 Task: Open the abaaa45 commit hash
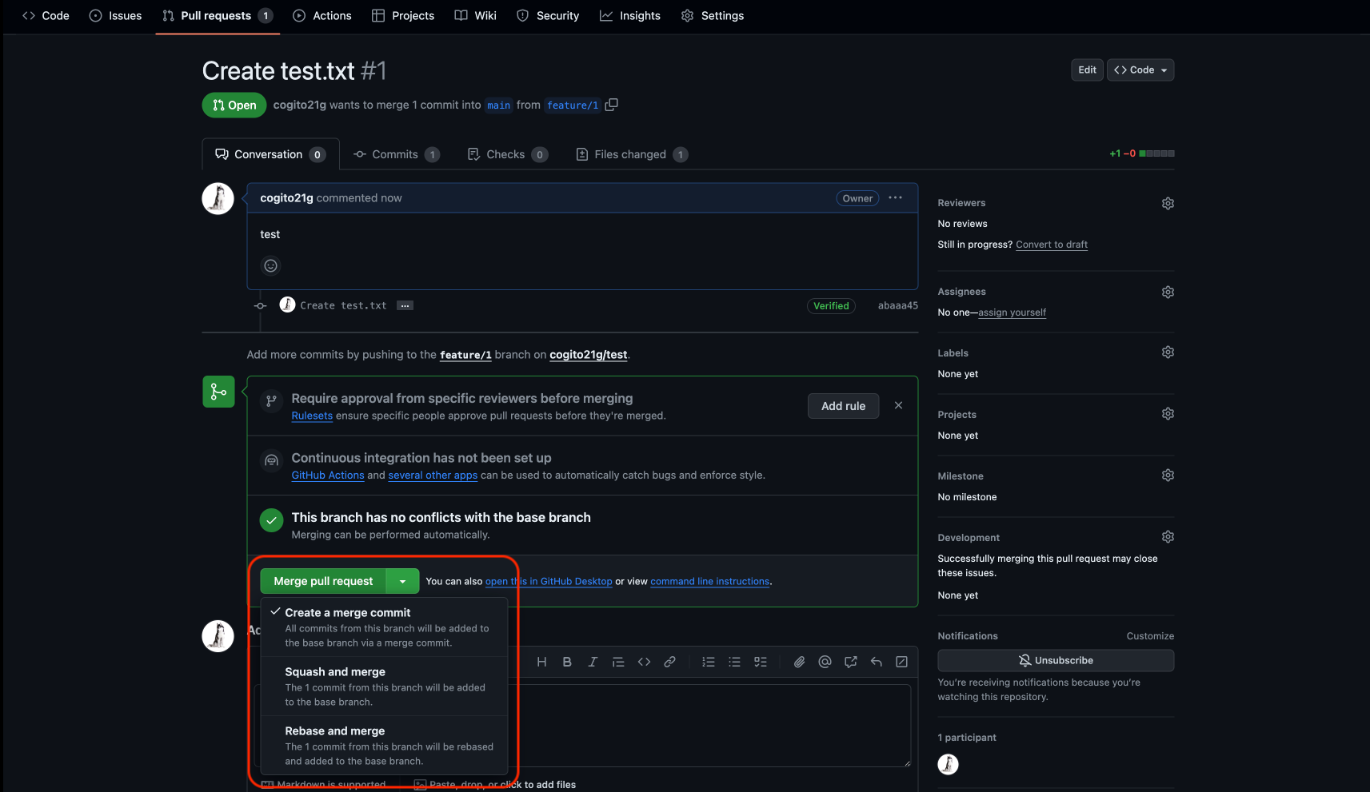[x=898, y=305]
